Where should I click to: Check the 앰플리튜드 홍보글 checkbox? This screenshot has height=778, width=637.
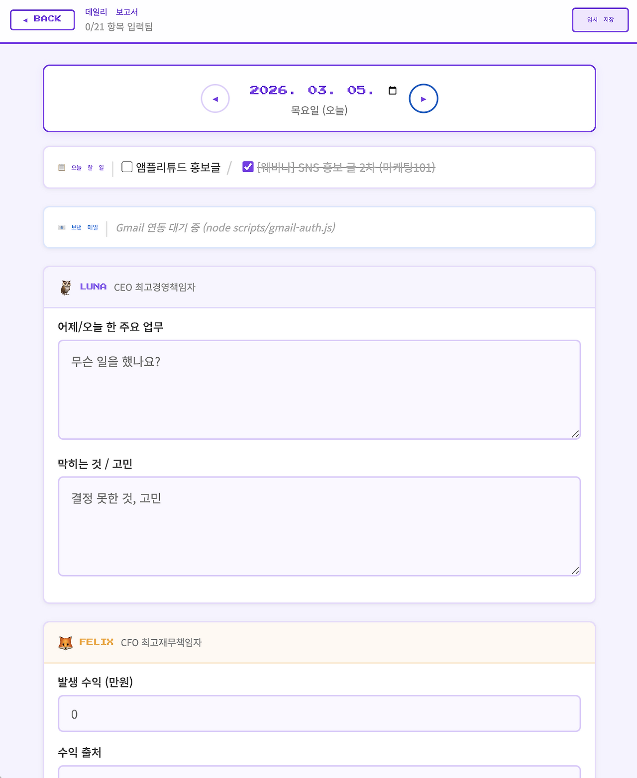click(x=127, y=167)
